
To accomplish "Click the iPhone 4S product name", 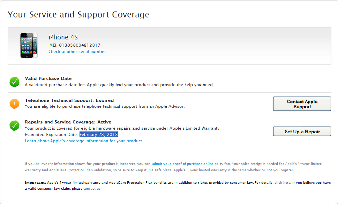I will click(63, 37).
